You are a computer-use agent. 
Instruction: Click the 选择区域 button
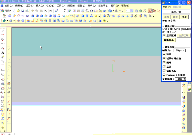click(x=184, y=36)
